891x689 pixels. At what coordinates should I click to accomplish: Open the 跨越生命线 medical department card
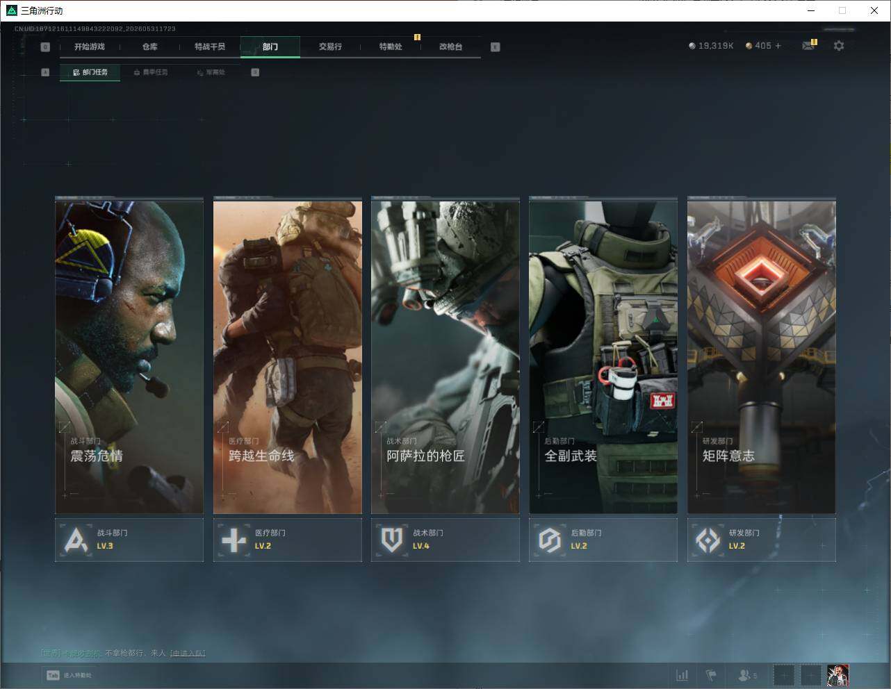[288, 357]
